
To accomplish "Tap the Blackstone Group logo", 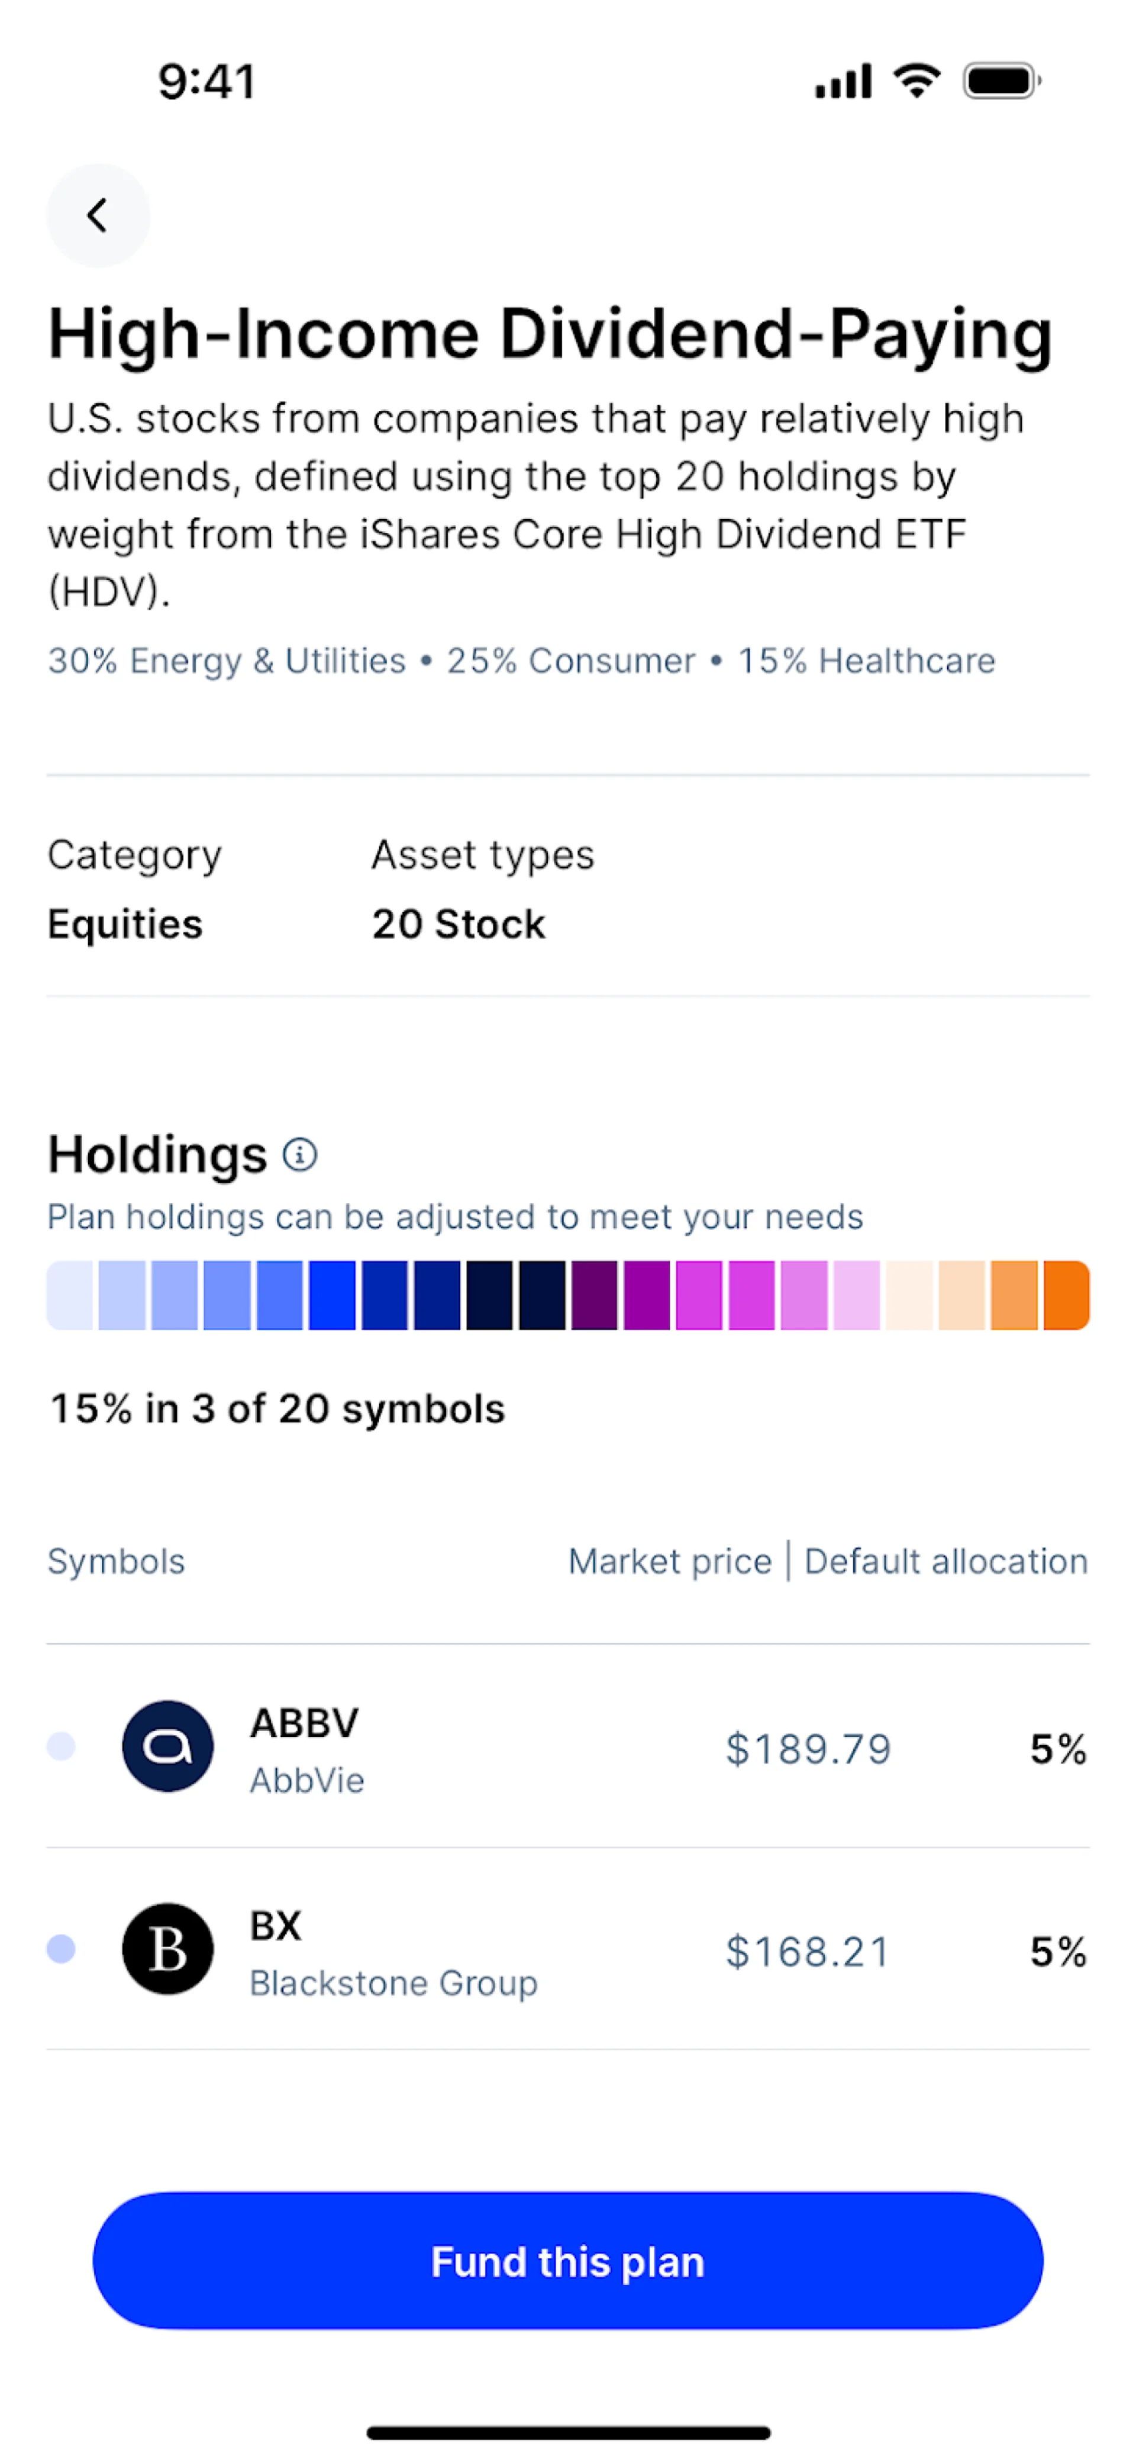I will [x=168, y=1949].
